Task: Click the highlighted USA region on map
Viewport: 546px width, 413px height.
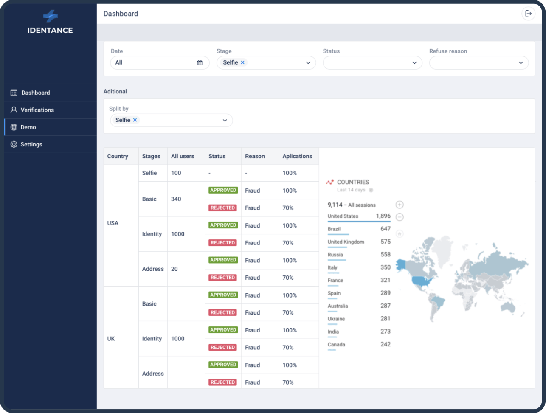Action: tap(421, 281)
